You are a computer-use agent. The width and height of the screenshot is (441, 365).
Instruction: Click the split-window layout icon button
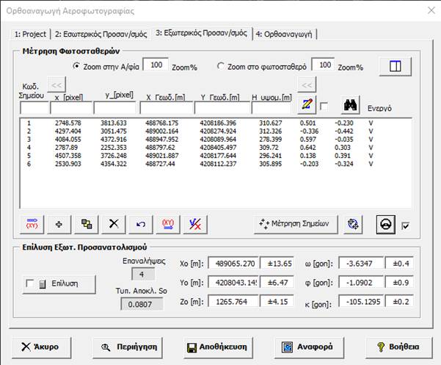tap(396, 66)
